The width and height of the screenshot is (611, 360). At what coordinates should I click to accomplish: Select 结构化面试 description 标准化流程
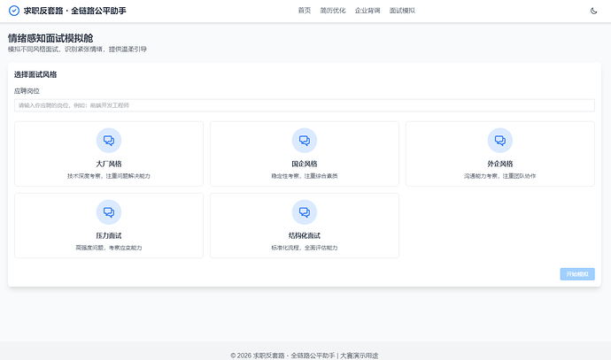point(305,248)
